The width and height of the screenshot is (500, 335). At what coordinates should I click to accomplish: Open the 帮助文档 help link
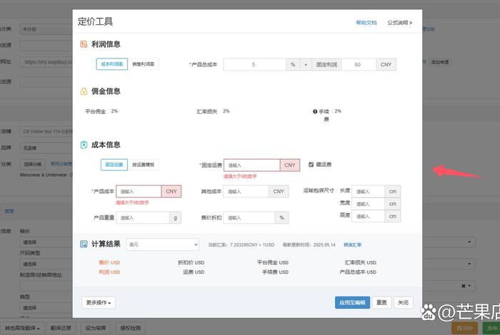(366, 23)
